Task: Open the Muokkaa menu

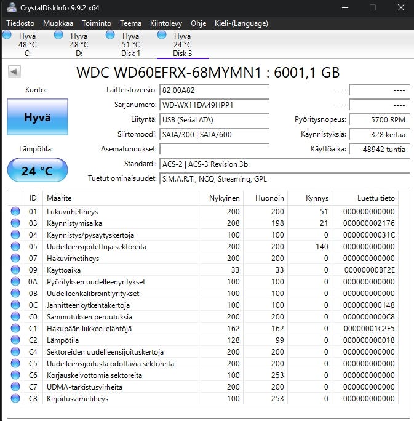Action: [x=58, y=23]
